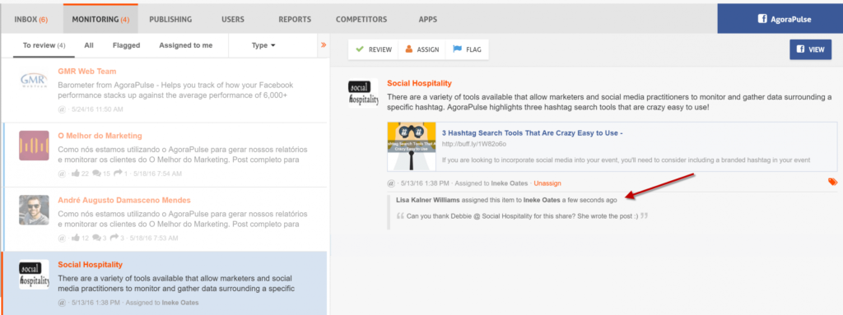Click green checkmark icon on Review

360,49
